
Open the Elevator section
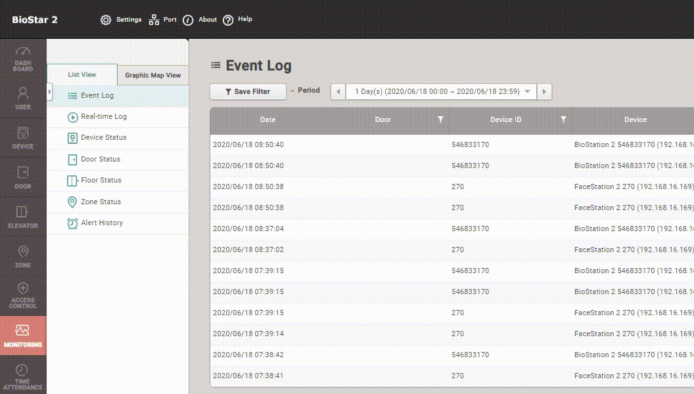point(23,216)
